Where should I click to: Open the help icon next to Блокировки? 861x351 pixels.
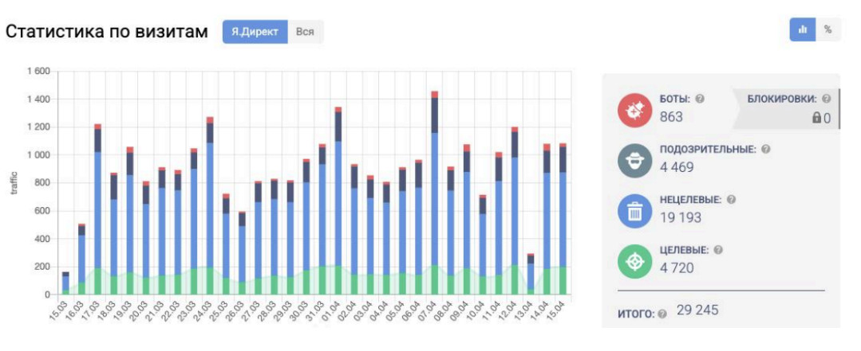[x=827, y=99]
